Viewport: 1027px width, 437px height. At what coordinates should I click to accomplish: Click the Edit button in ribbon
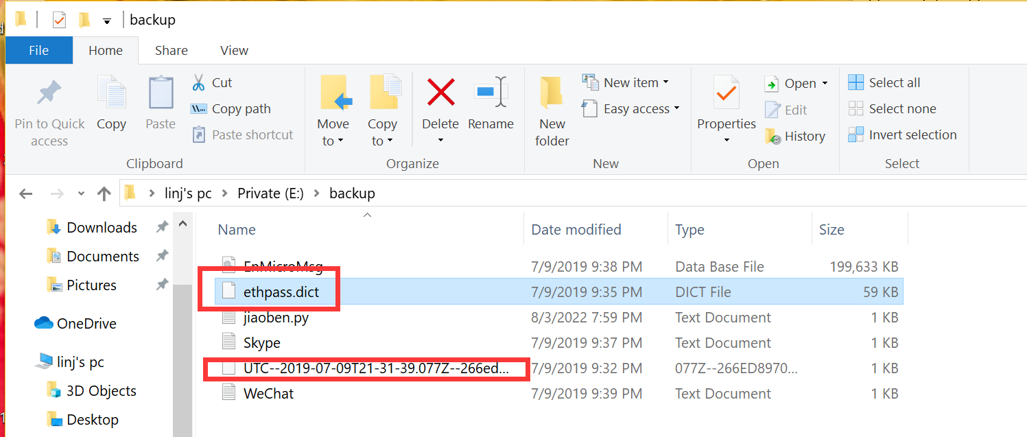[x=786, y=110]
